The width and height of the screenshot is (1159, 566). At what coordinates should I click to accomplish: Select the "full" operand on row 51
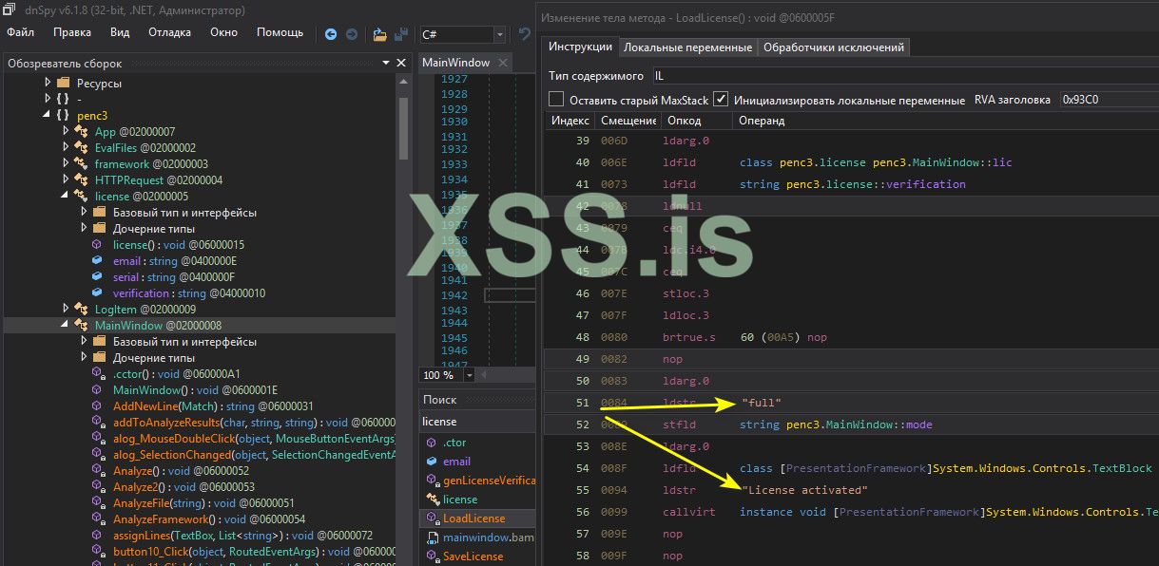761,403
